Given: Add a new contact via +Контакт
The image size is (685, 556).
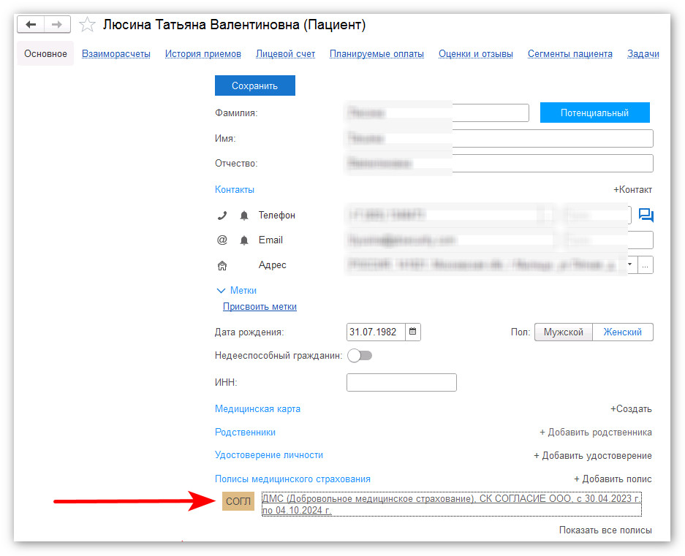Looking at the screenshot, I should point(632,189).
